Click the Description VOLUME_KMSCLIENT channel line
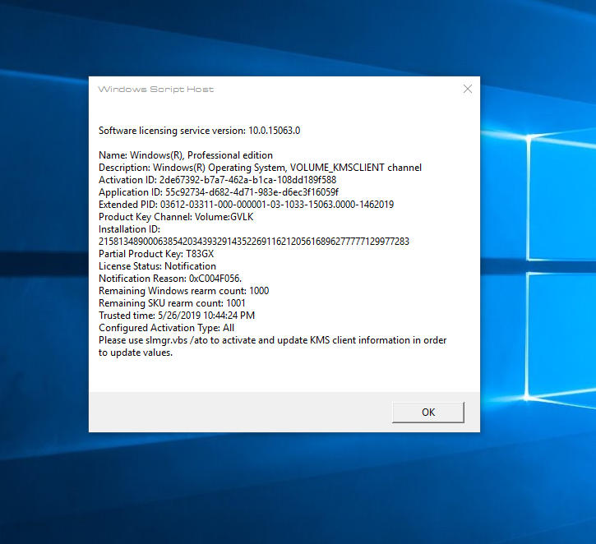The image size is (596, 544). point(260,168)
